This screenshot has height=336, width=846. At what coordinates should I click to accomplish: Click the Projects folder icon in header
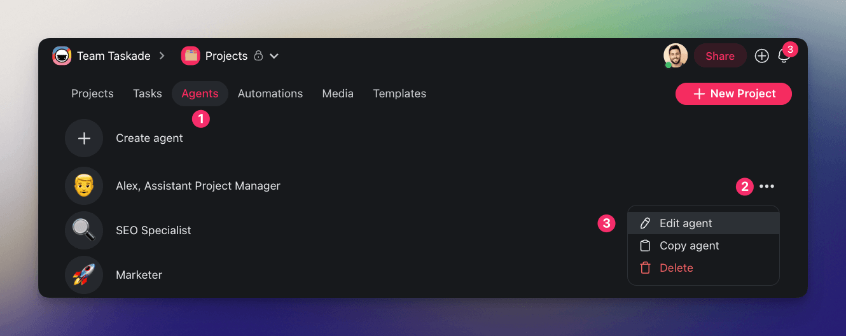(190, 56)
